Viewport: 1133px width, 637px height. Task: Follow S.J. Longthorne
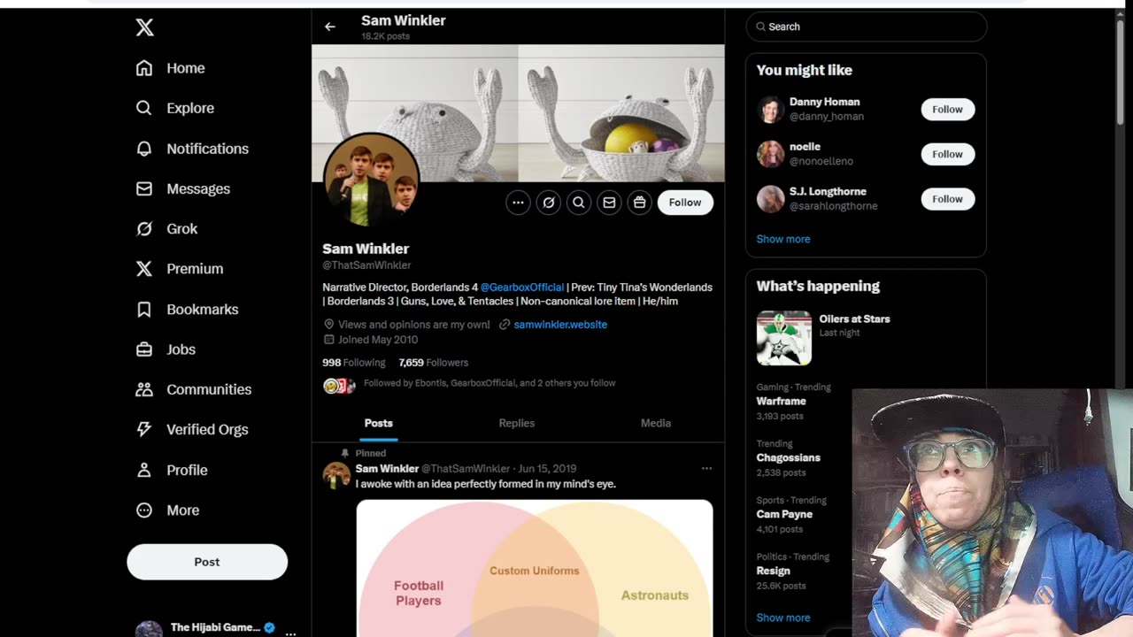[947, 199]
